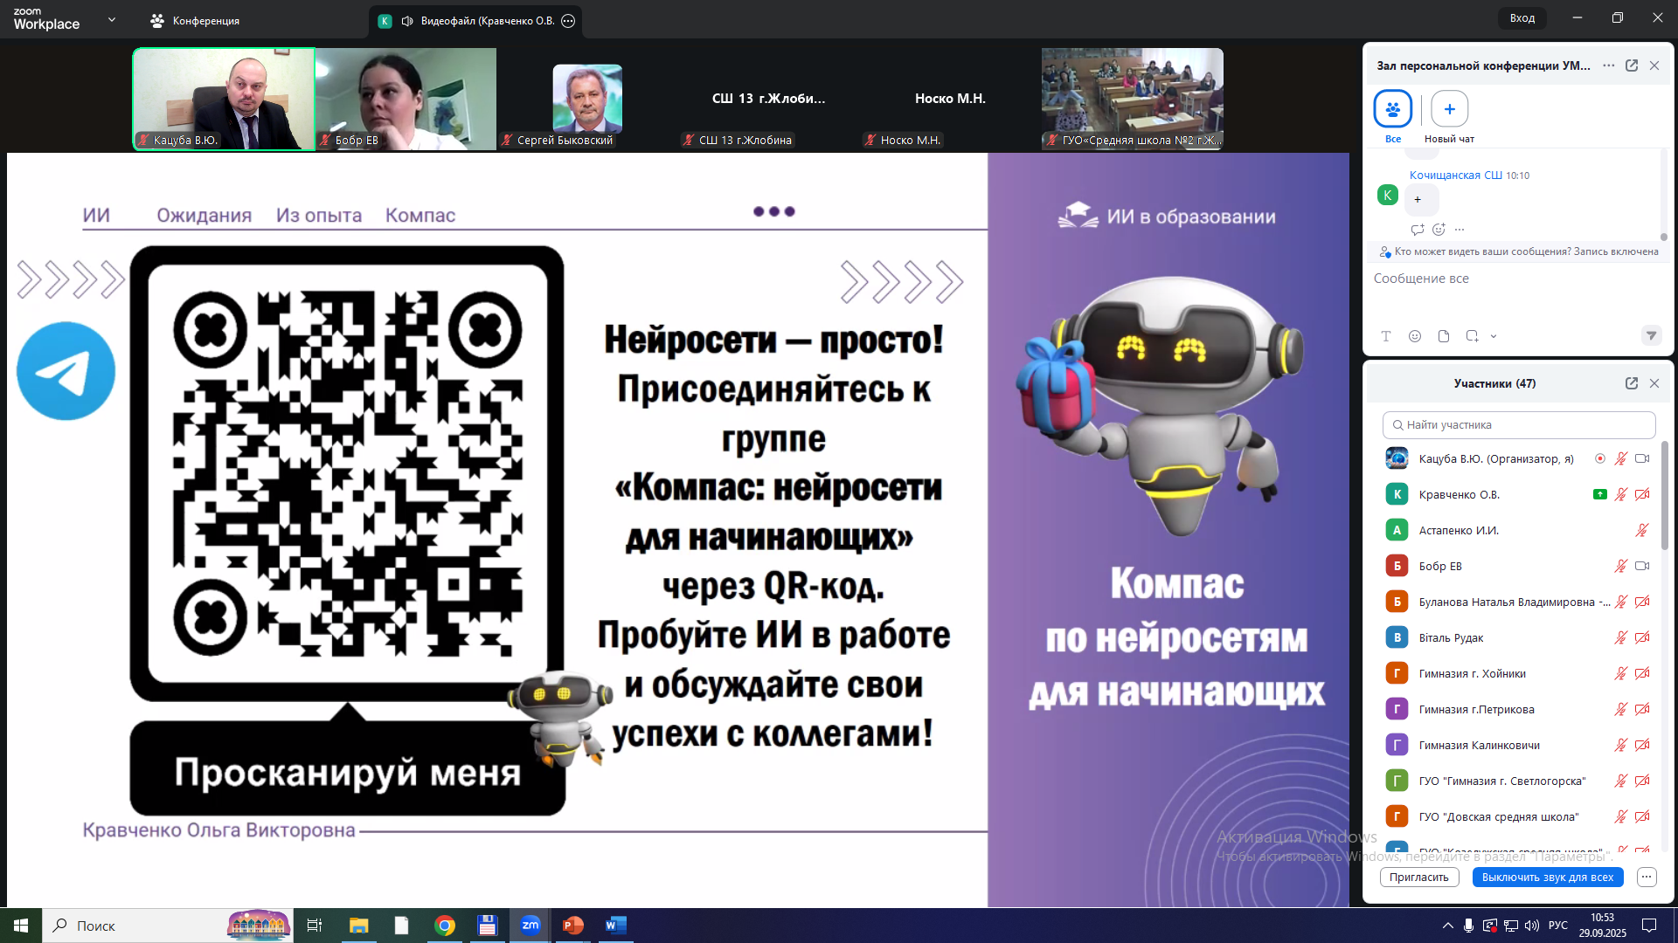Viewport: 1678px width, 943px height.
Task: Click the text formatting icon in chat
Action: 1386,336
